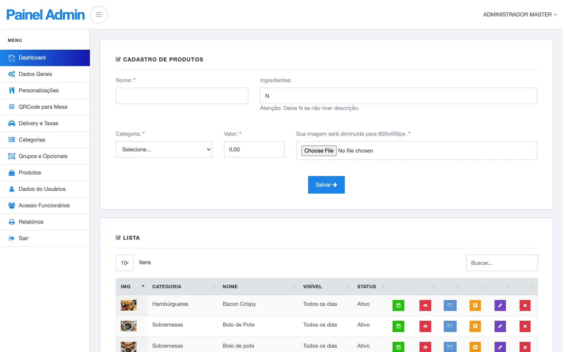The height and width of the screenshot is (352, 563).
Task: Toggle red eye visibility for Bolo de Pote
Action: 425,326
